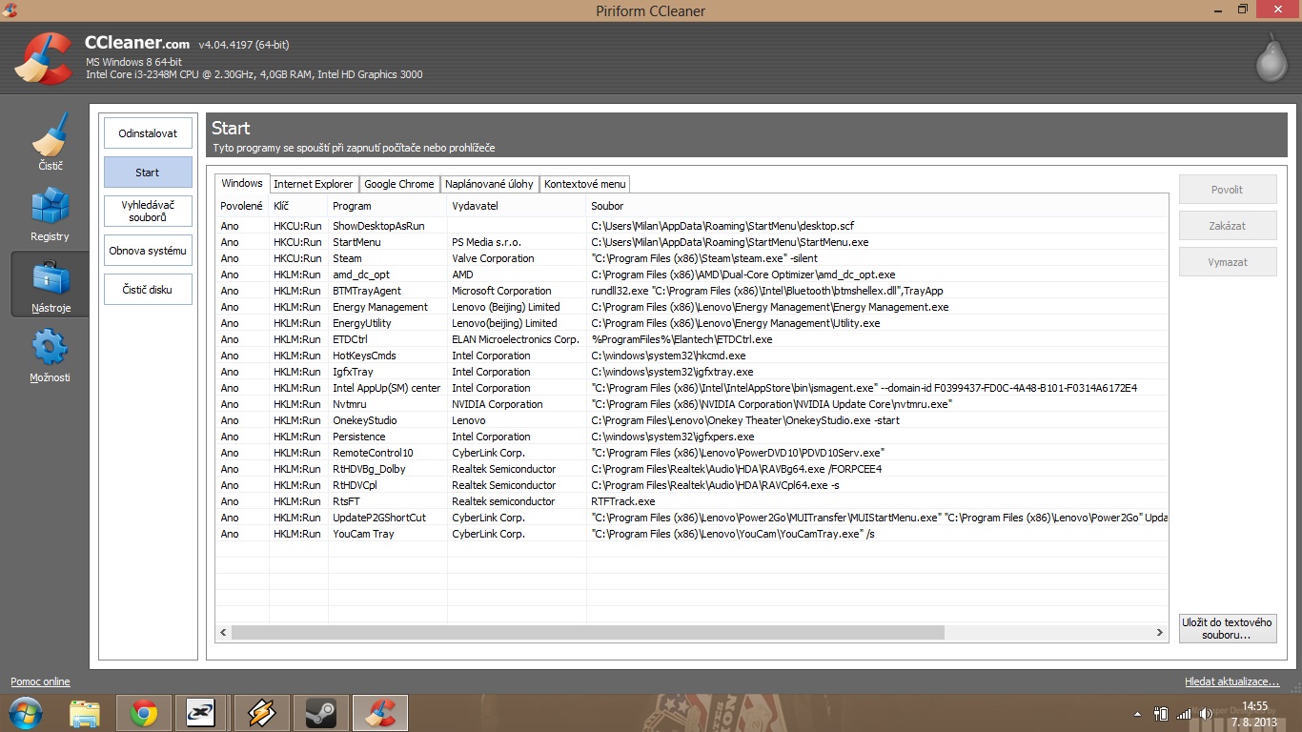Viewport: 1302px width, 732px height.
Task: Click horizontal scrollbar right arrow
Action: point(1160,633)
